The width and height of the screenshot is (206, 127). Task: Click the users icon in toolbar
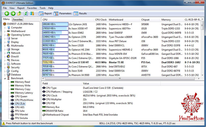[x=32, y=13]
